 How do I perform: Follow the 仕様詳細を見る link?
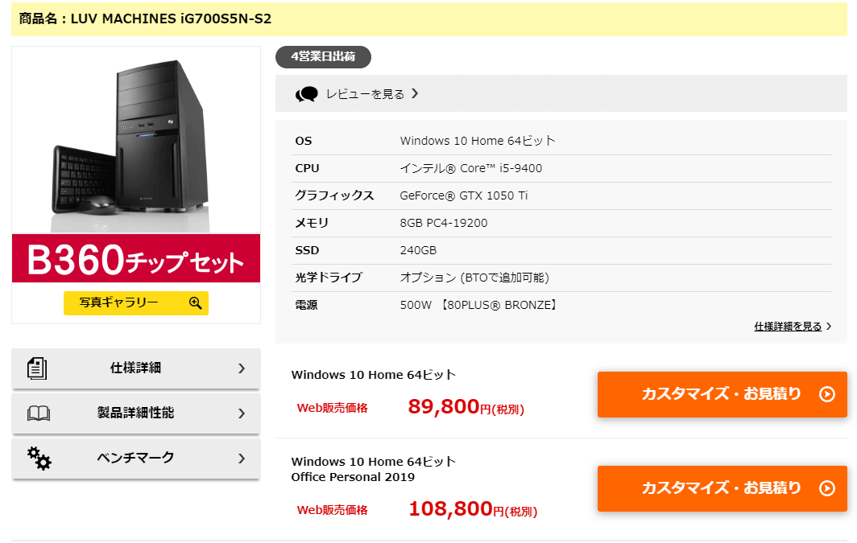(x=788, y=327)
